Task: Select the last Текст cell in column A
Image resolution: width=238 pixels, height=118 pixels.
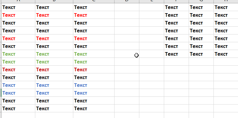Action: click(x=18, y=108)
